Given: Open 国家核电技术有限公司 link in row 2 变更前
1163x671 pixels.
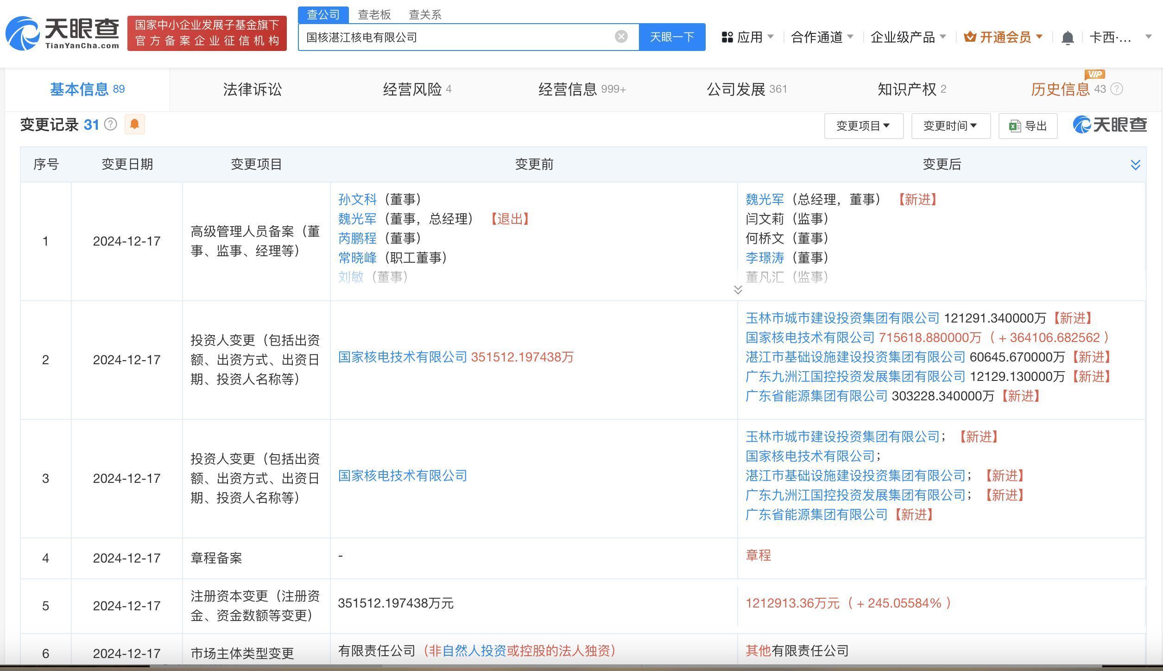Looking at the screenshot, I should (x=403, y=357).
